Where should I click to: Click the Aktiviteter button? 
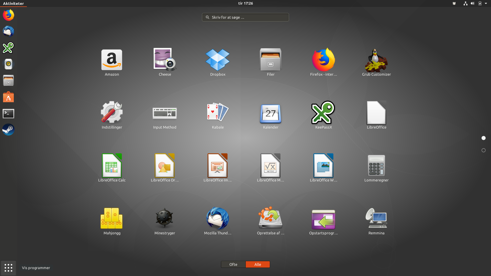click(13, 3)
